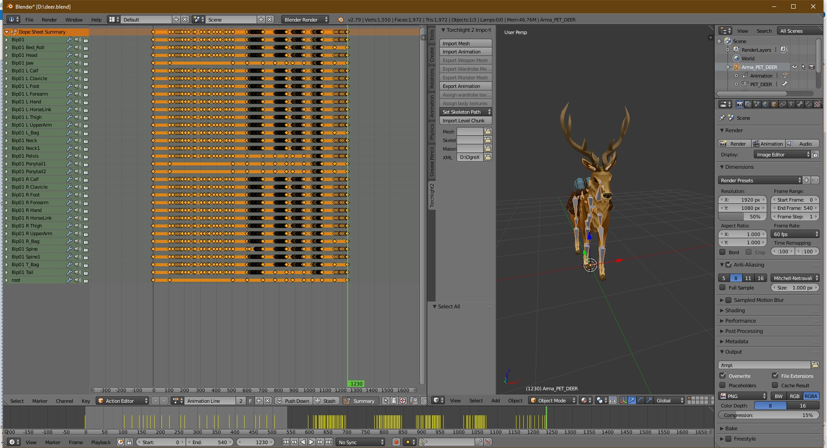The width and height of the screenshot is (827, 448).
Task: Click the play animation button in timeline
Action: [311, 442]
